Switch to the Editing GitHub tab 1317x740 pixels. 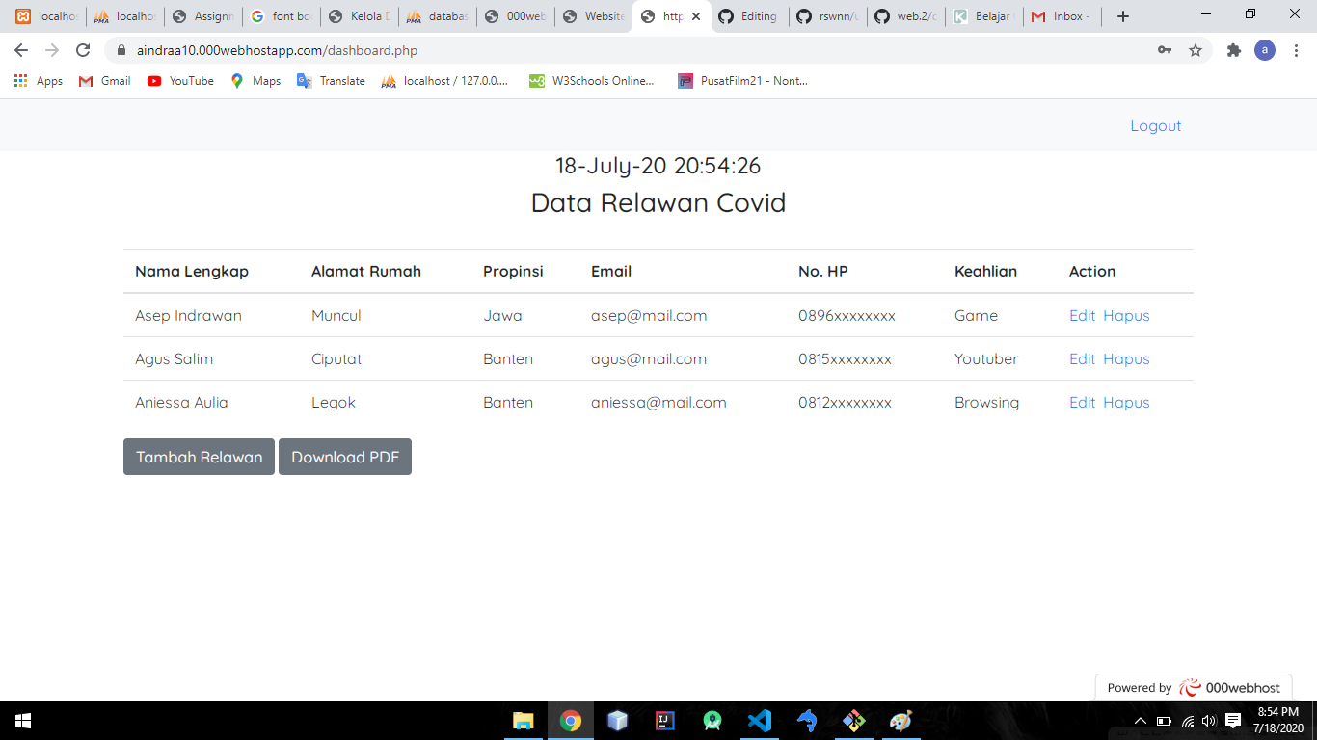[750, 15]
